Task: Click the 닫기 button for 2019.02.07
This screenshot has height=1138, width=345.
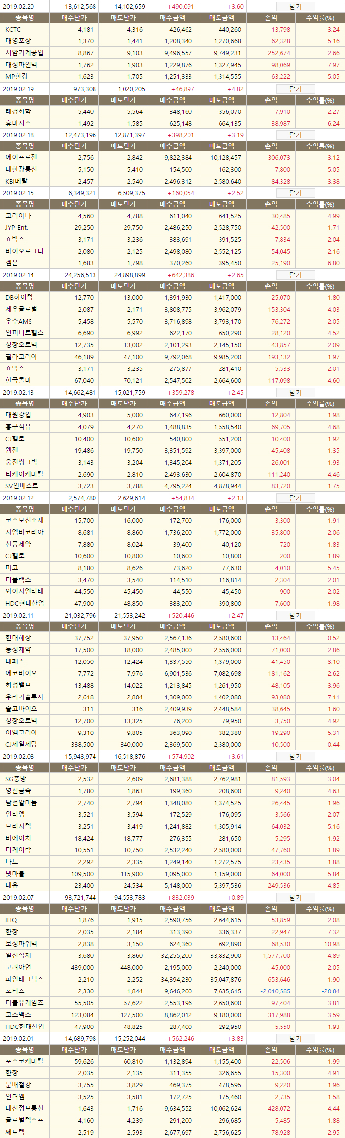Action: pyautogui.click(x=295, y=898)
